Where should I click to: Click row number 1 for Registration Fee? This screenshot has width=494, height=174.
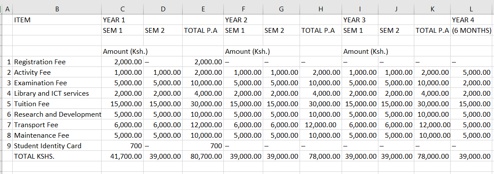click(7, 62)
